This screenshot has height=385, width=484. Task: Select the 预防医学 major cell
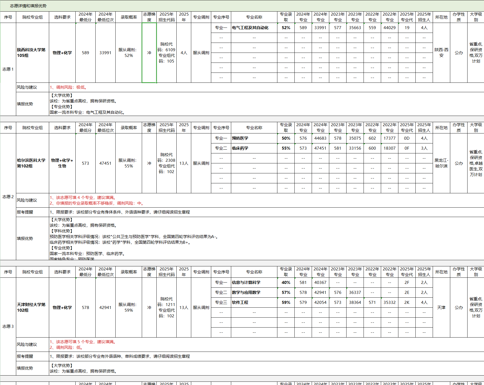[x=254, y=138]
